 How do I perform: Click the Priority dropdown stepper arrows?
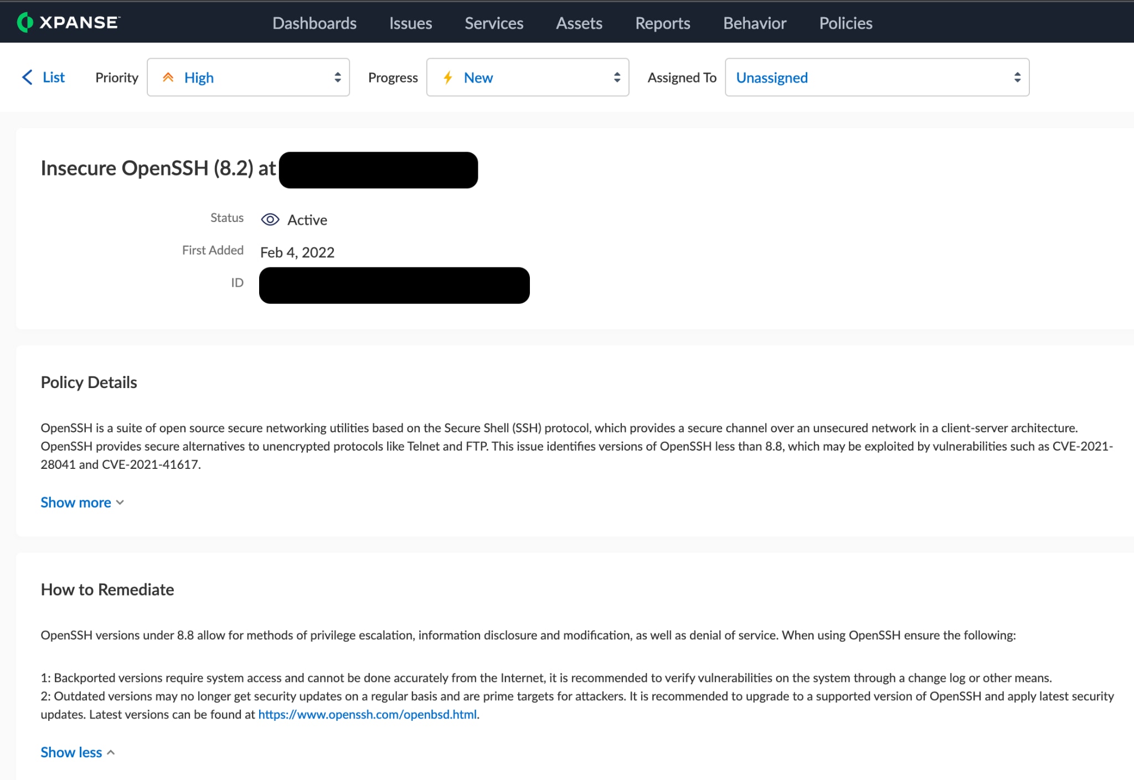pyautogui.click(x=337, y=77)
